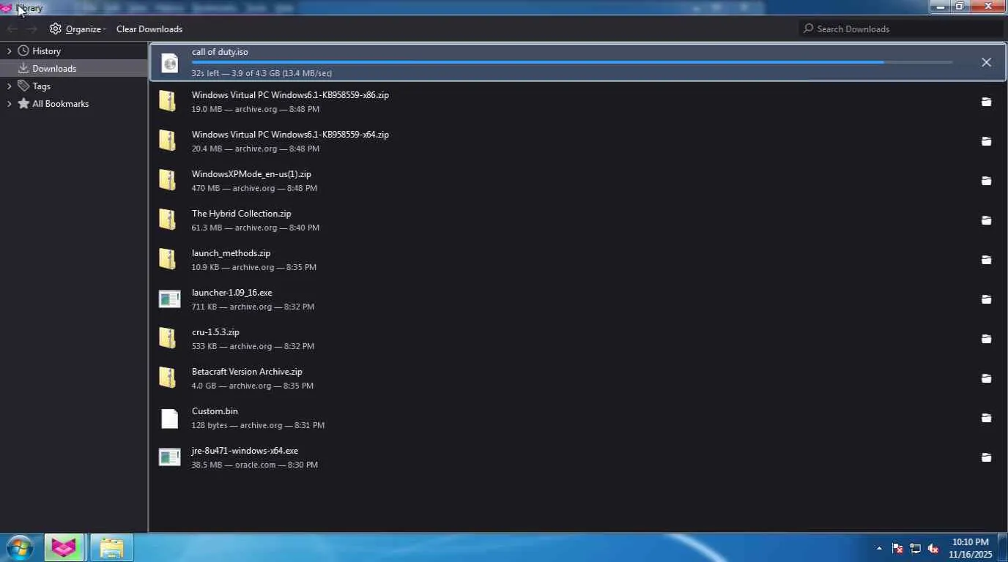Select the call of duty.iso file name
Screen dimensions: 1008x562
[x=220, y=52]
